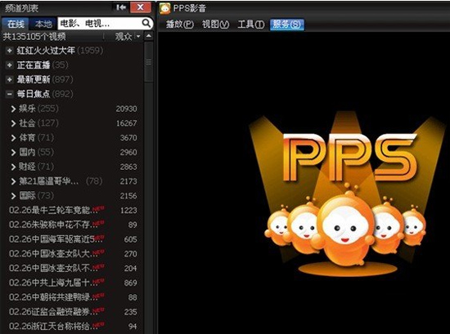Expand the 第21届温哥华 subcategory arrow
Viewport: 450px width, 334px height.
[13, 181]
